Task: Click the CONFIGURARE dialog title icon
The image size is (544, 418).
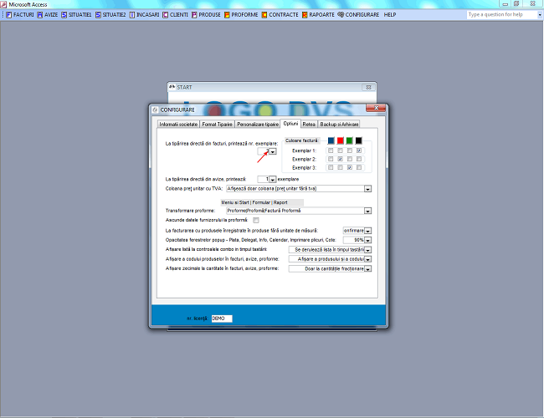Action: [x=155, y=110]
